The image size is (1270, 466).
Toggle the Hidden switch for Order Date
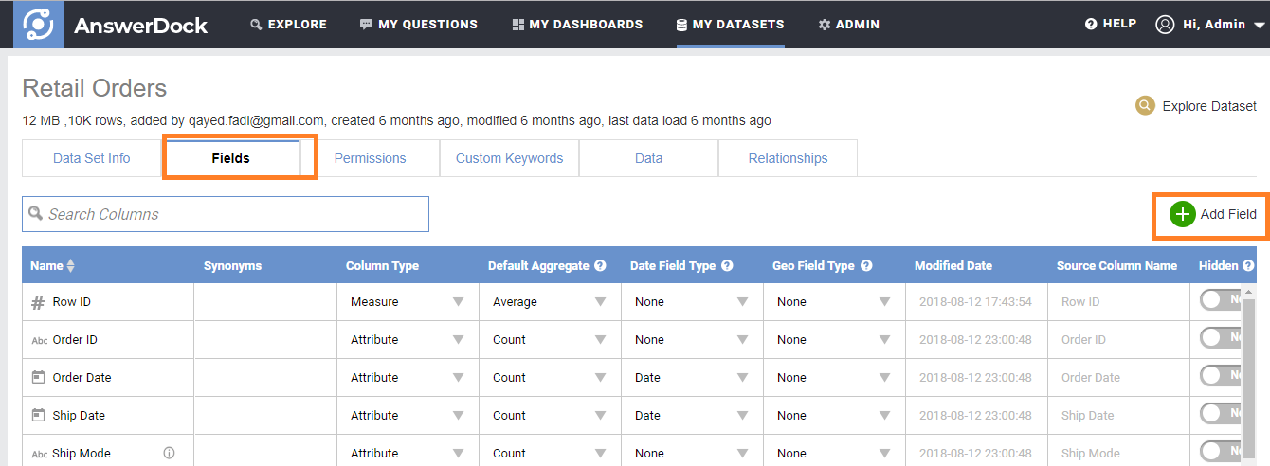click(1221, 376)
